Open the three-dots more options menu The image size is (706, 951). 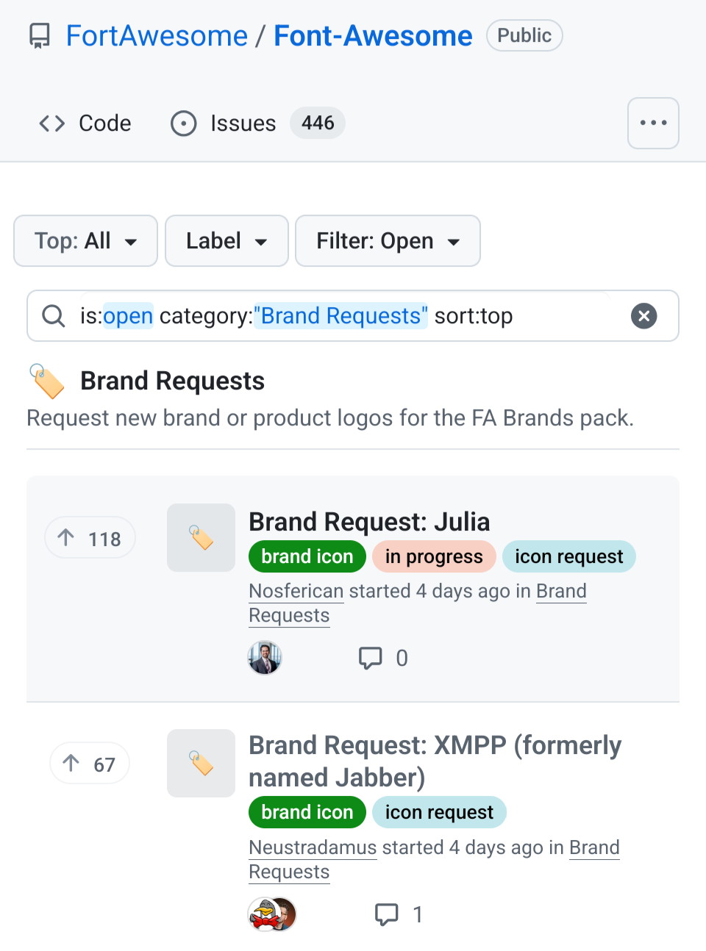point(653,123)
